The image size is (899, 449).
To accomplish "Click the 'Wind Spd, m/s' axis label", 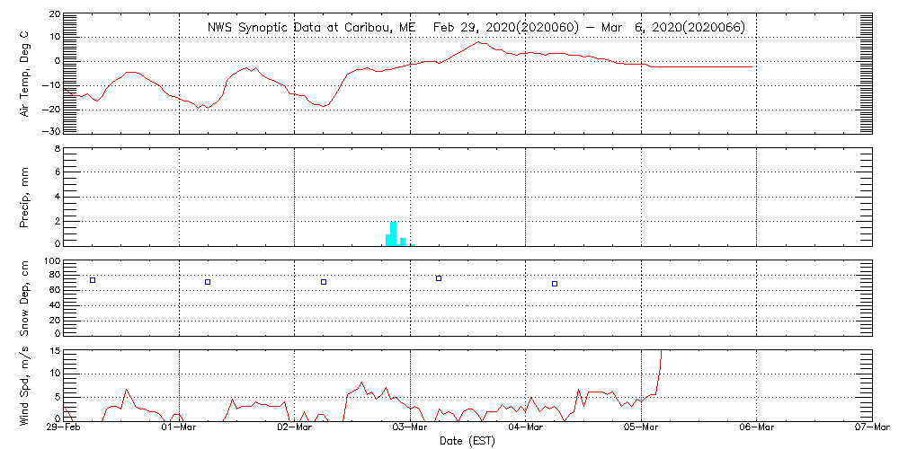I will (x=25, y=384).
